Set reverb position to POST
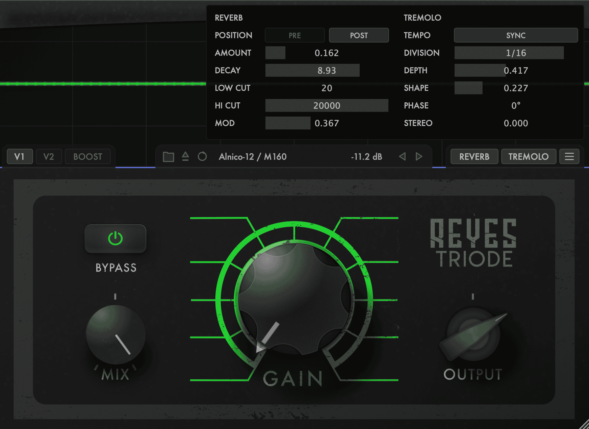 (x=359, y=35)
